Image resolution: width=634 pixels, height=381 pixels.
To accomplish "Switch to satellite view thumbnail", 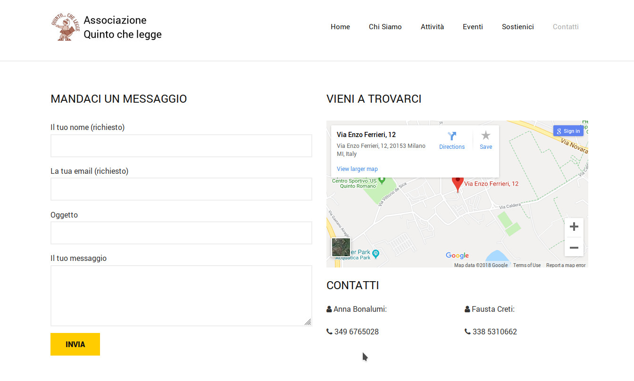I will pos(341,247).
